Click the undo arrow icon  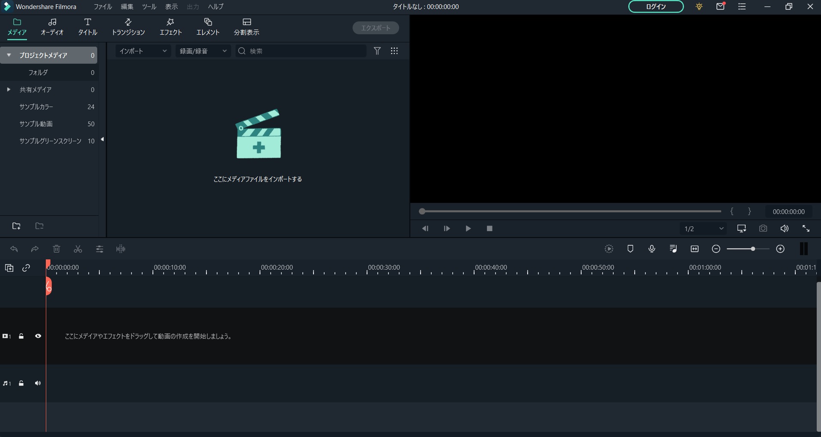(14, 249)
